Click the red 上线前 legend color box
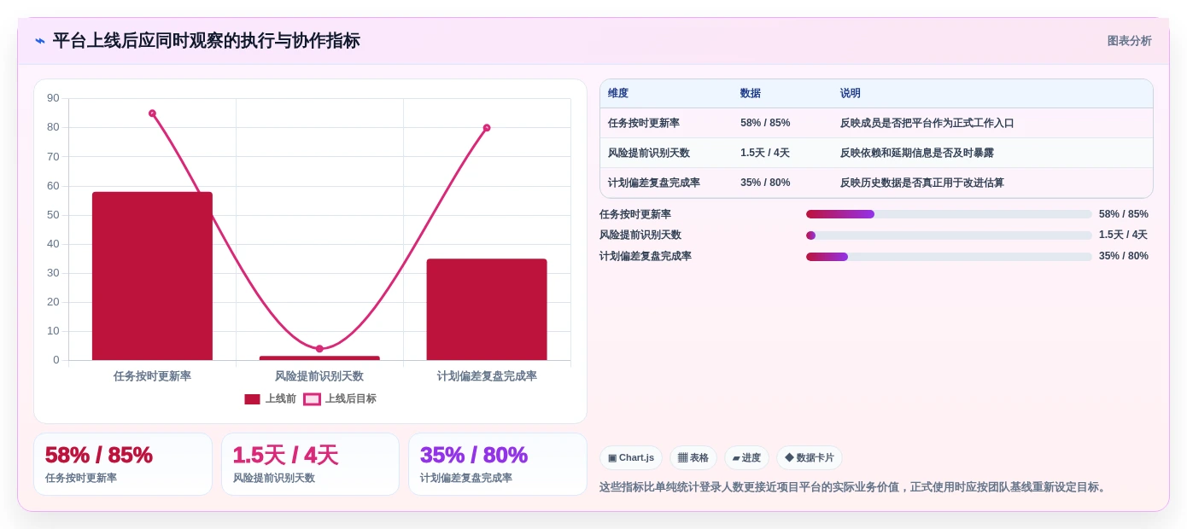This screenshot has height=529, width=1187. pyautogui.click(x=252, y=399)
